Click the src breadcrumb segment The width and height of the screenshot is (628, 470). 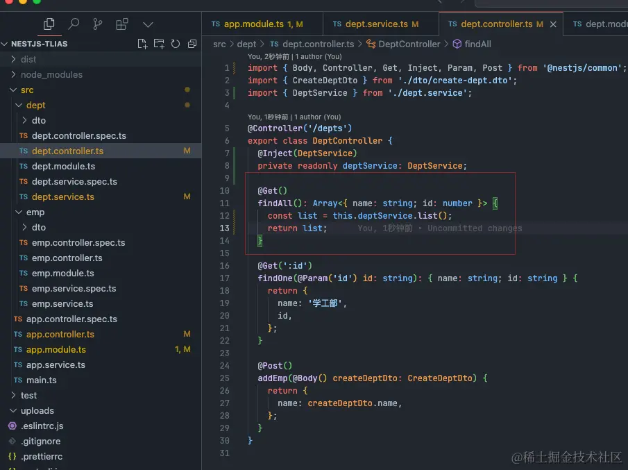[x=219, y=44]
